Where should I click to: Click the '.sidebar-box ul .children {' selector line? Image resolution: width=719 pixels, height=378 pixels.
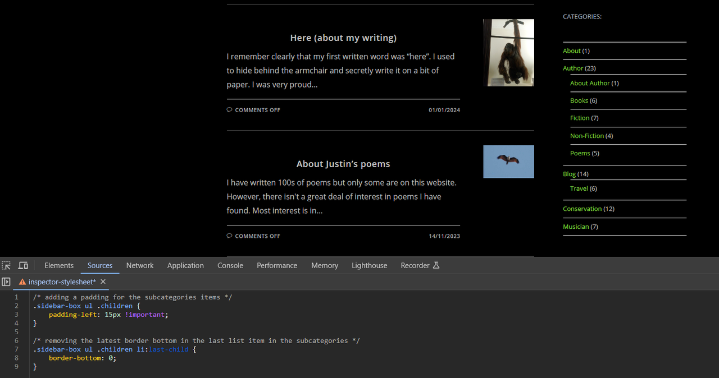click(x=86, y=306)
